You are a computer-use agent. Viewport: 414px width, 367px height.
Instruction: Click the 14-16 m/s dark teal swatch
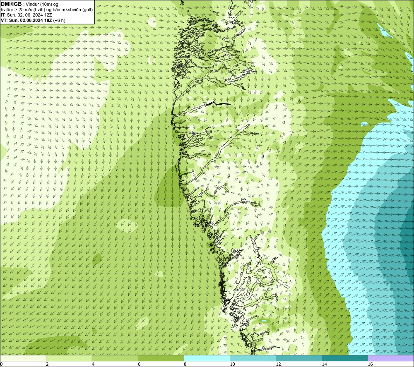(x=344, y=358)
